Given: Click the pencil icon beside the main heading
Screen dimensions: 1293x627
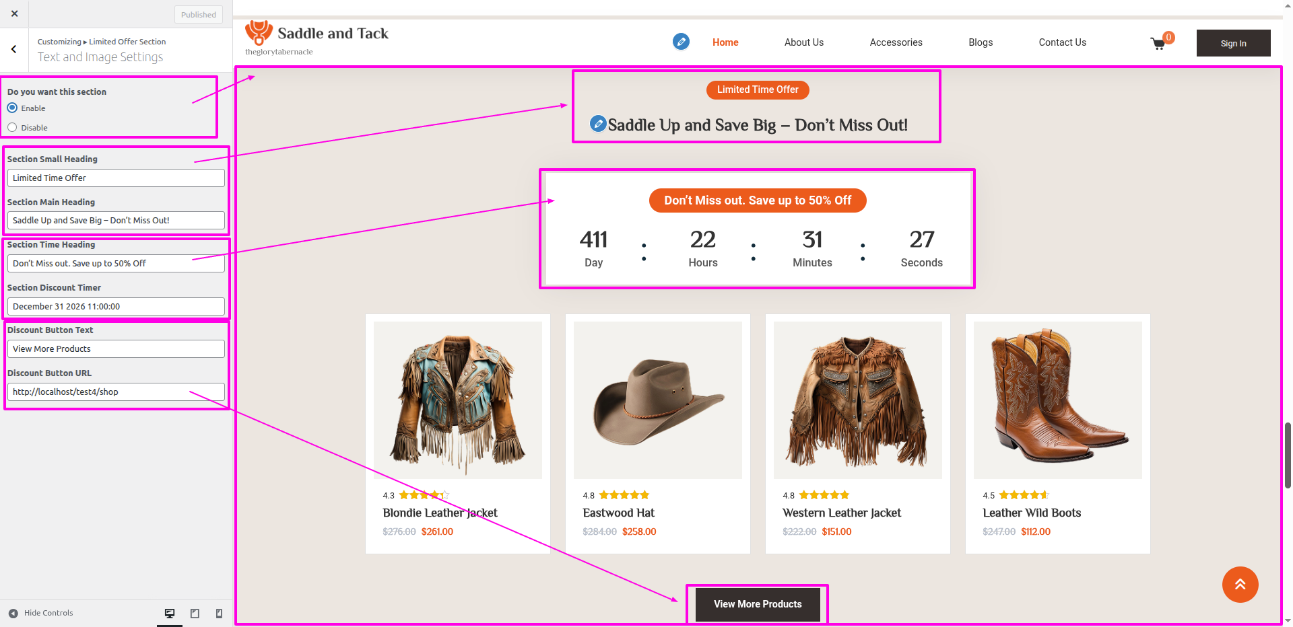Looking at the screenshot, I should coord(597,124).
